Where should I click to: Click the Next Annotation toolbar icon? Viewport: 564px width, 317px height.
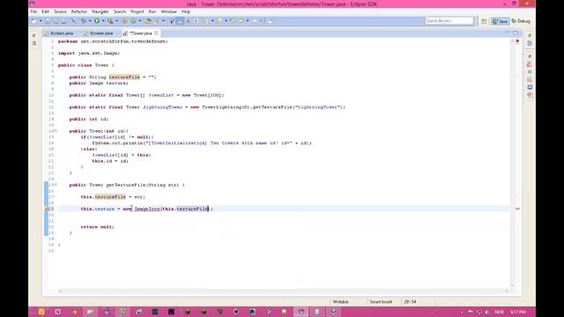point(205,21)
